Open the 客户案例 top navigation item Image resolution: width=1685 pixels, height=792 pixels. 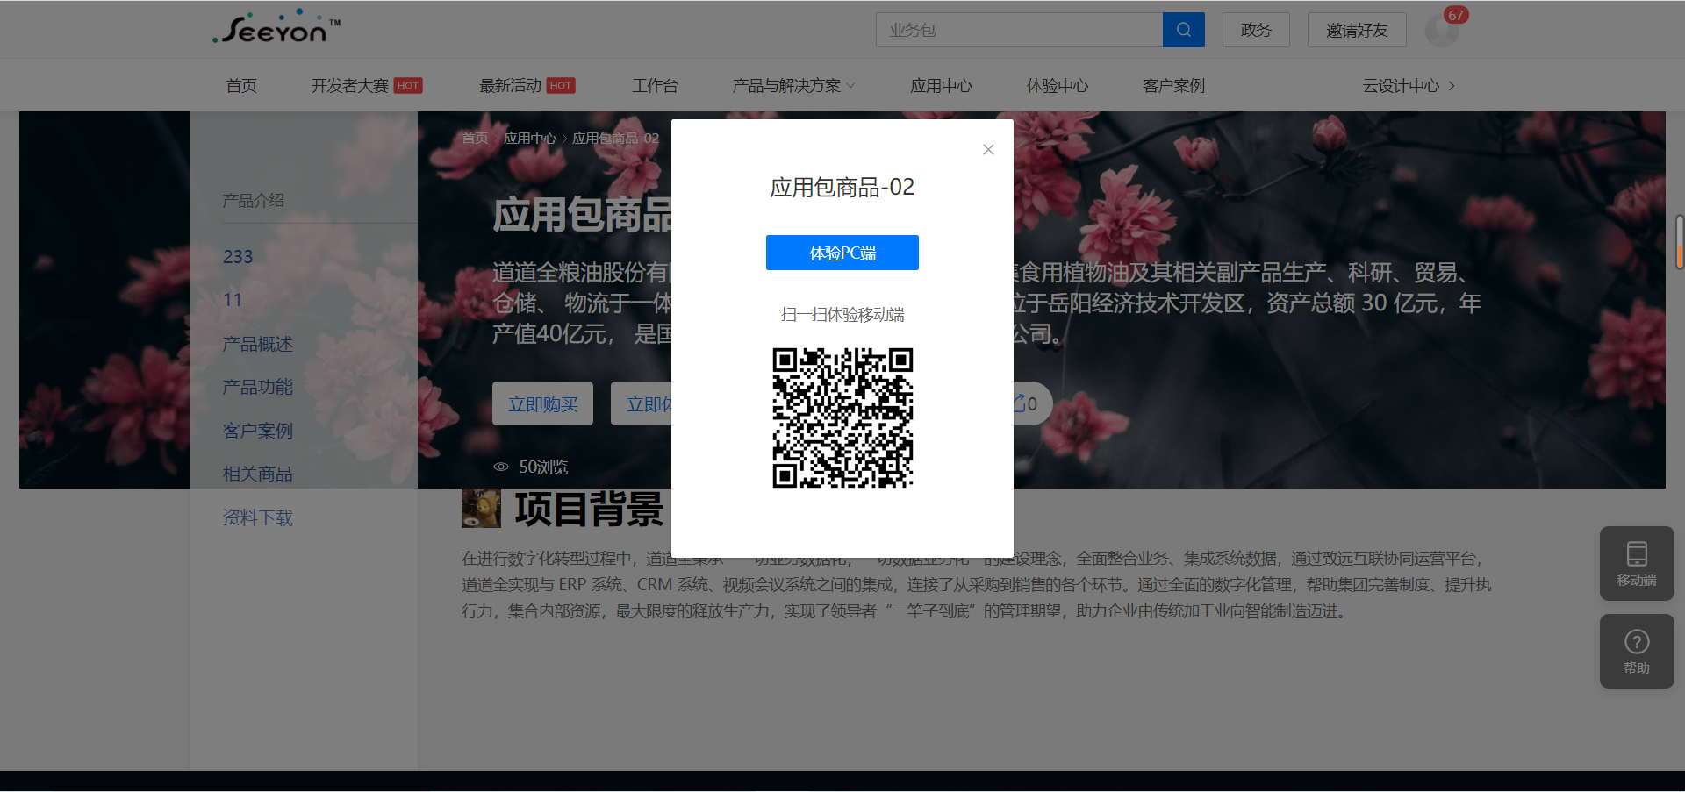click(1173, 85)
